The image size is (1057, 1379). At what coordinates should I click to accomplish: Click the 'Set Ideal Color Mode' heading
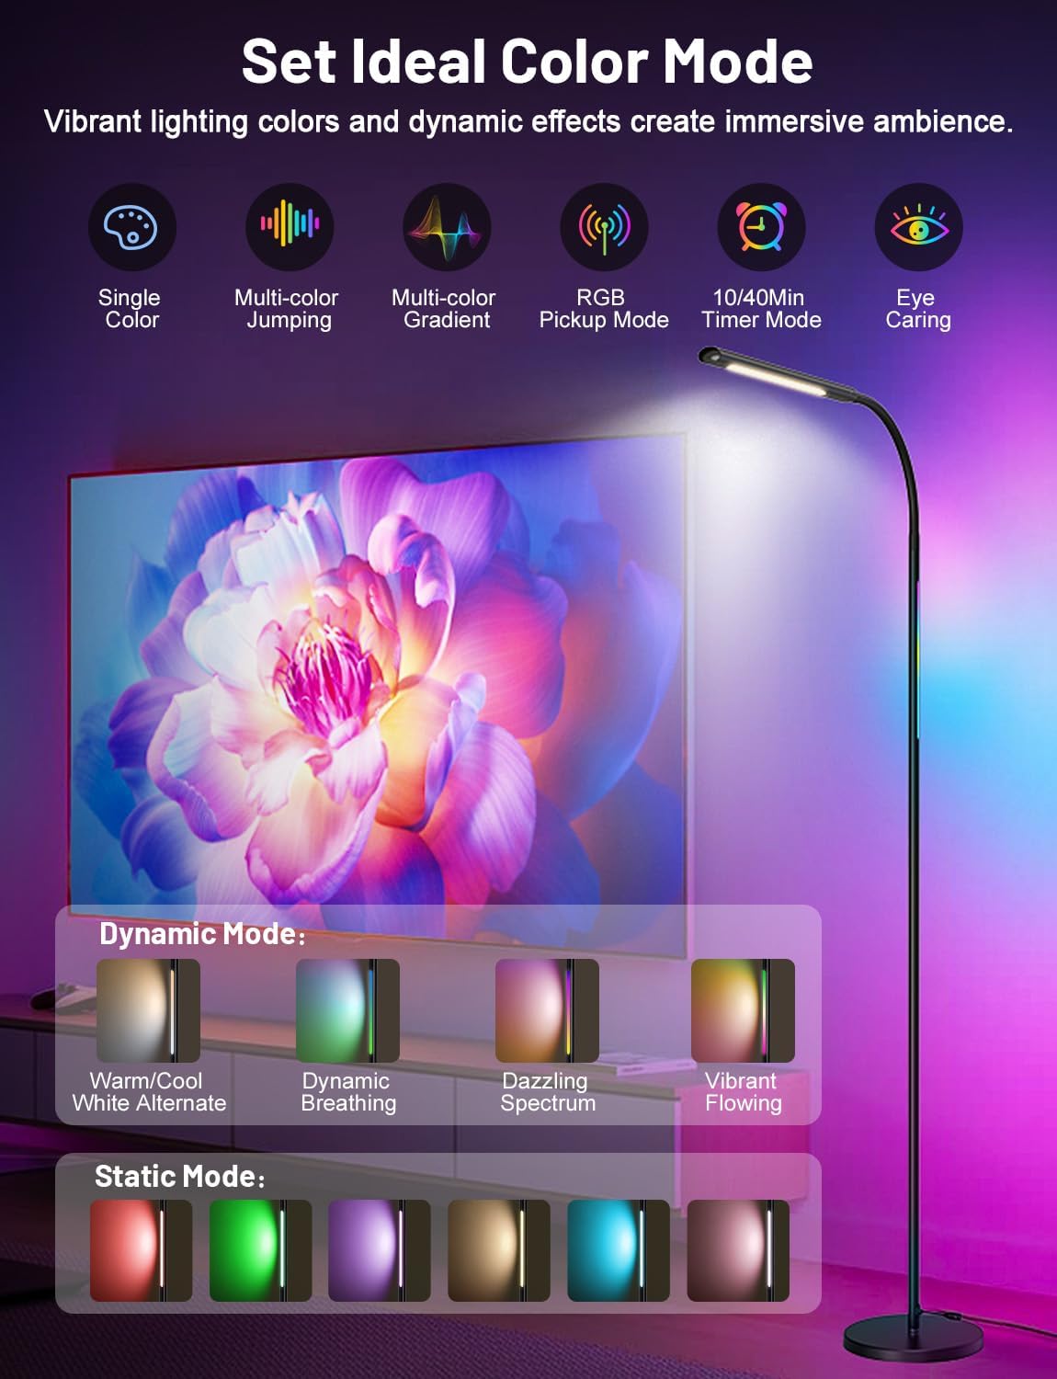pos(528,62)
